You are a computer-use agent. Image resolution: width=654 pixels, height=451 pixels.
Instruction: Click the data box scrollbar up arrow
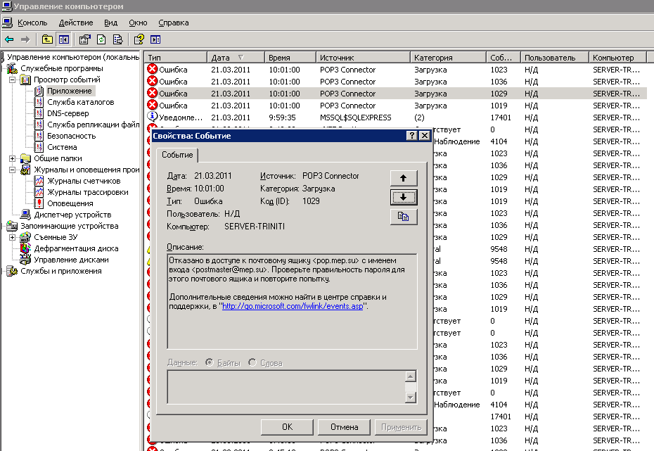tap(411, 376)
